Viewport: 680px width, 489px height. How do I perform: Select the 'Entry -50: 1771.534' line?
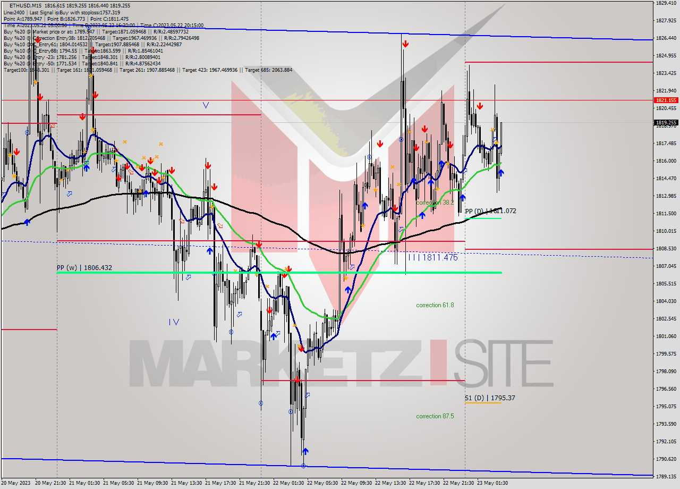click(82, 63)
